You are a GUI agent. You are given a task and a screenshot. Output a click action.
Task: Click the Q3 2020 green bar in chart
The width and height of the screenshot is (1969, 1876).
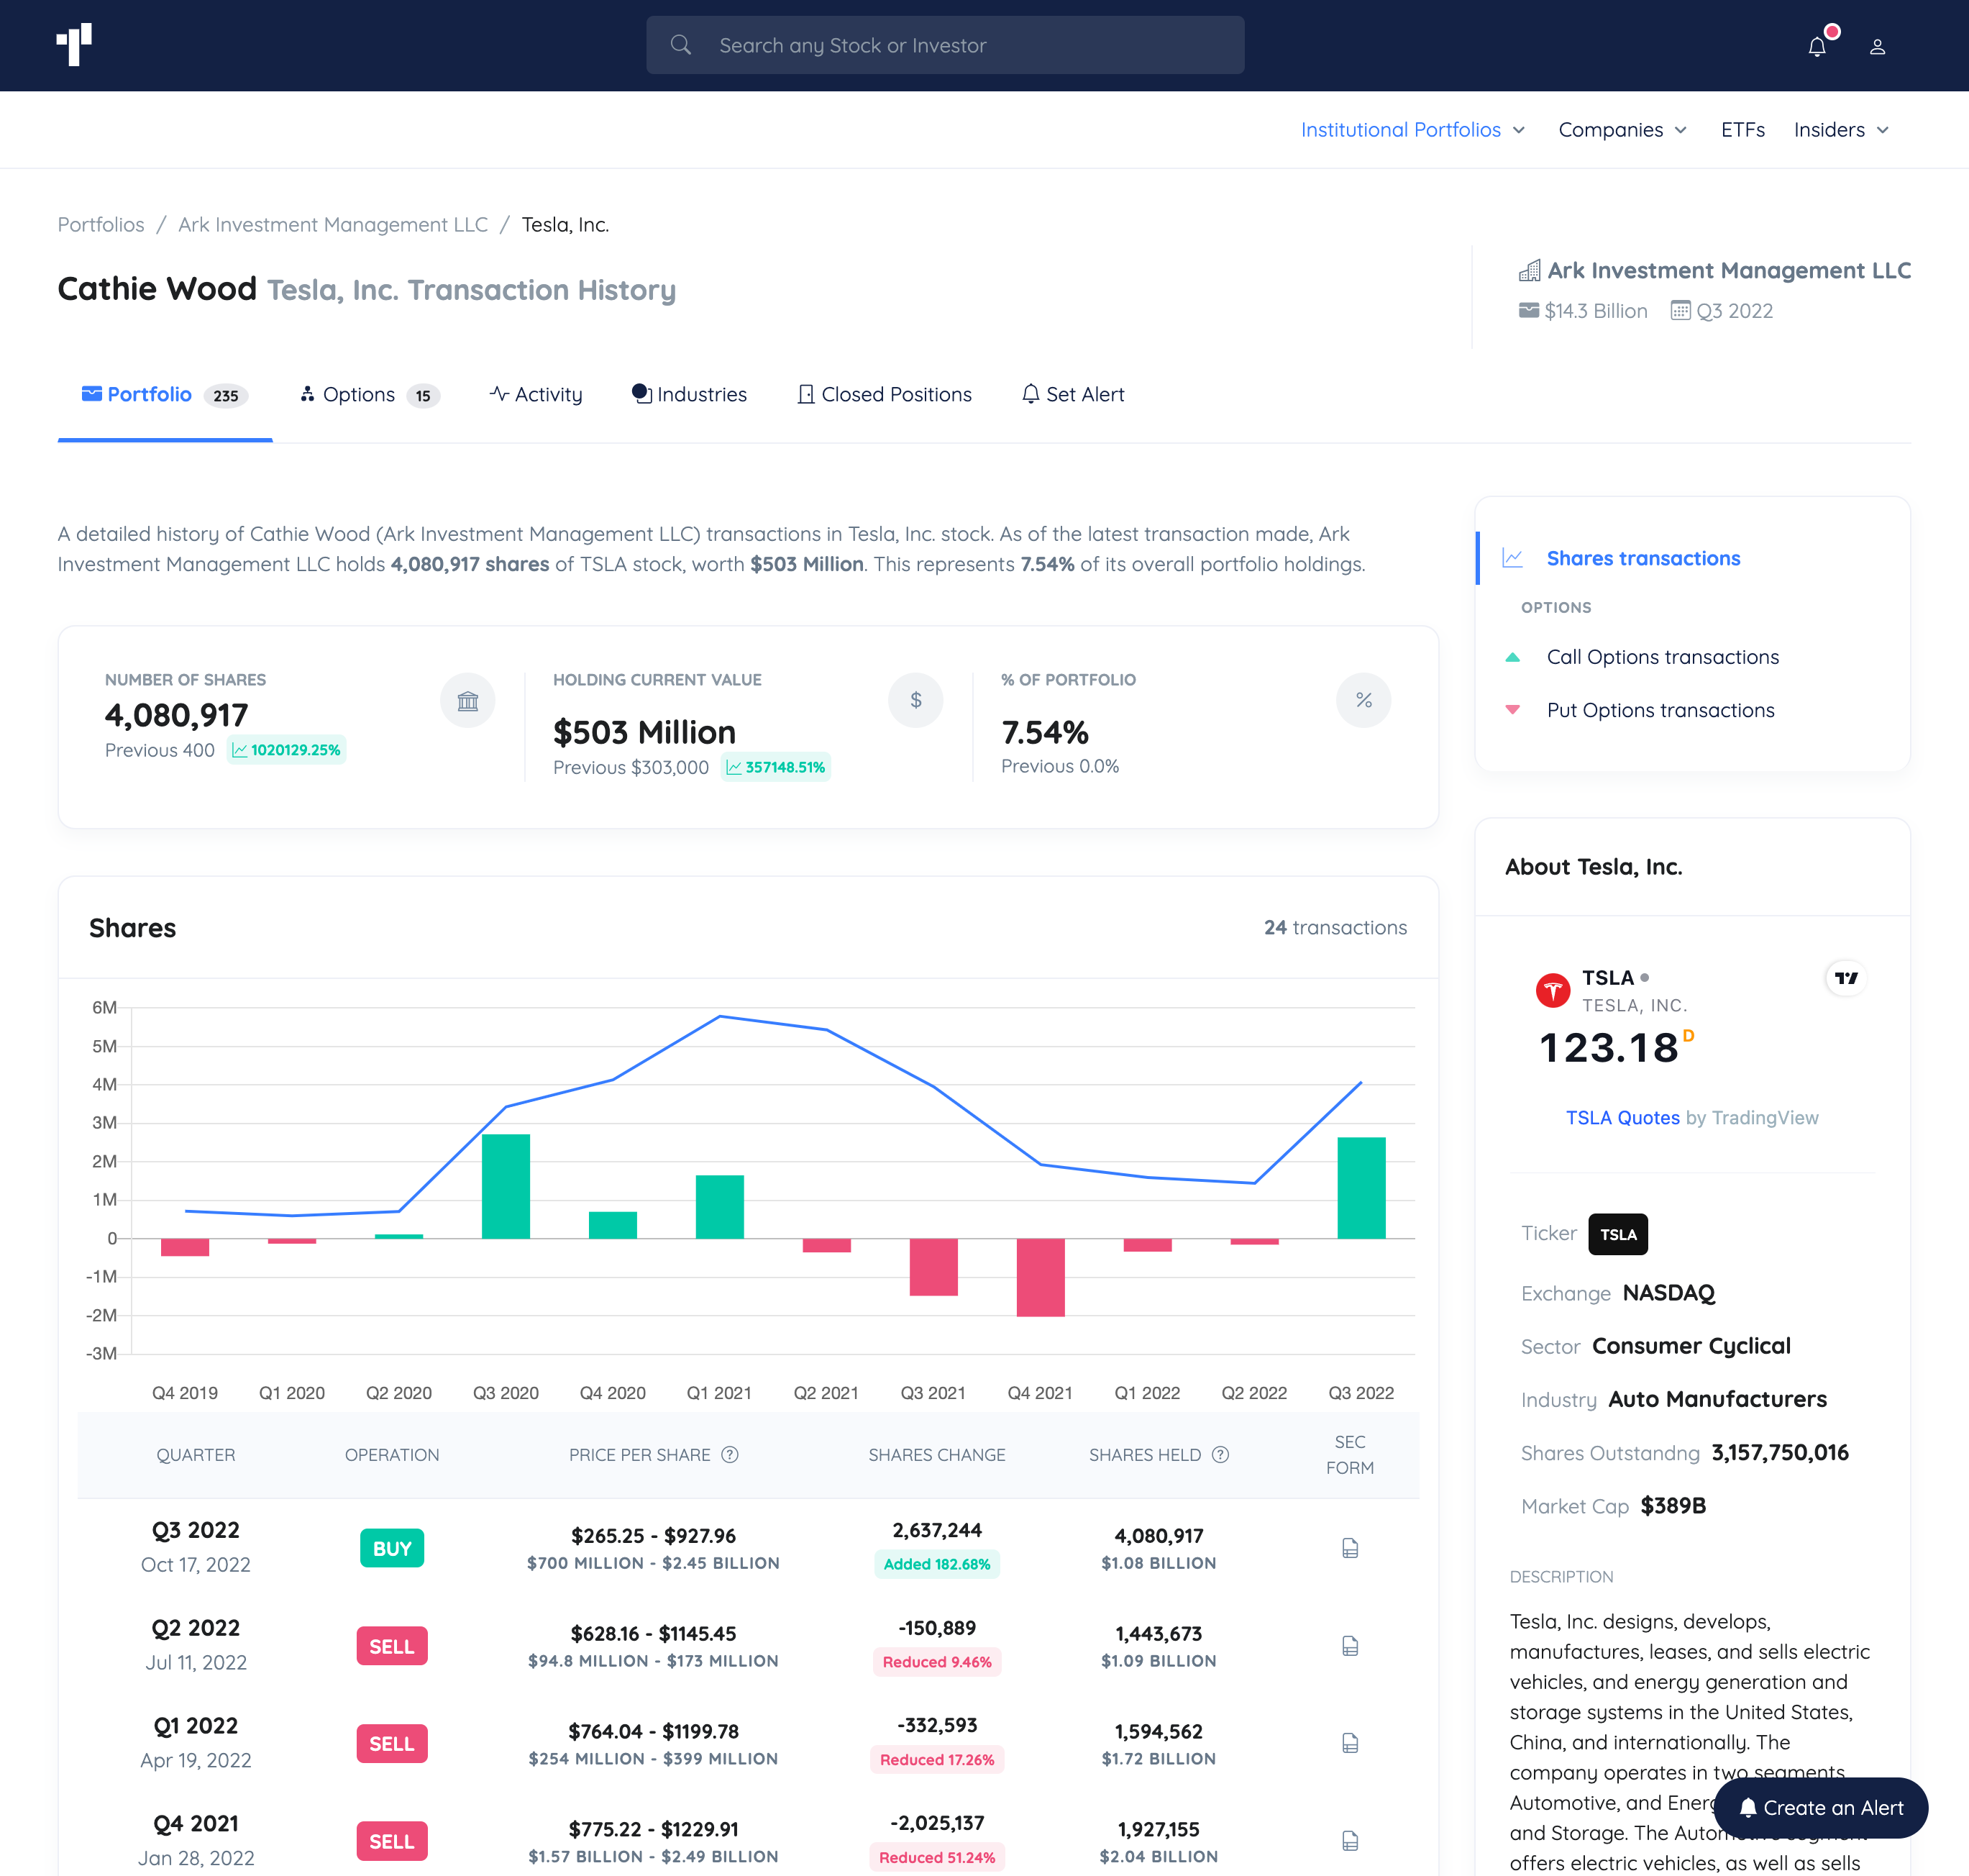coord(506,1187)
